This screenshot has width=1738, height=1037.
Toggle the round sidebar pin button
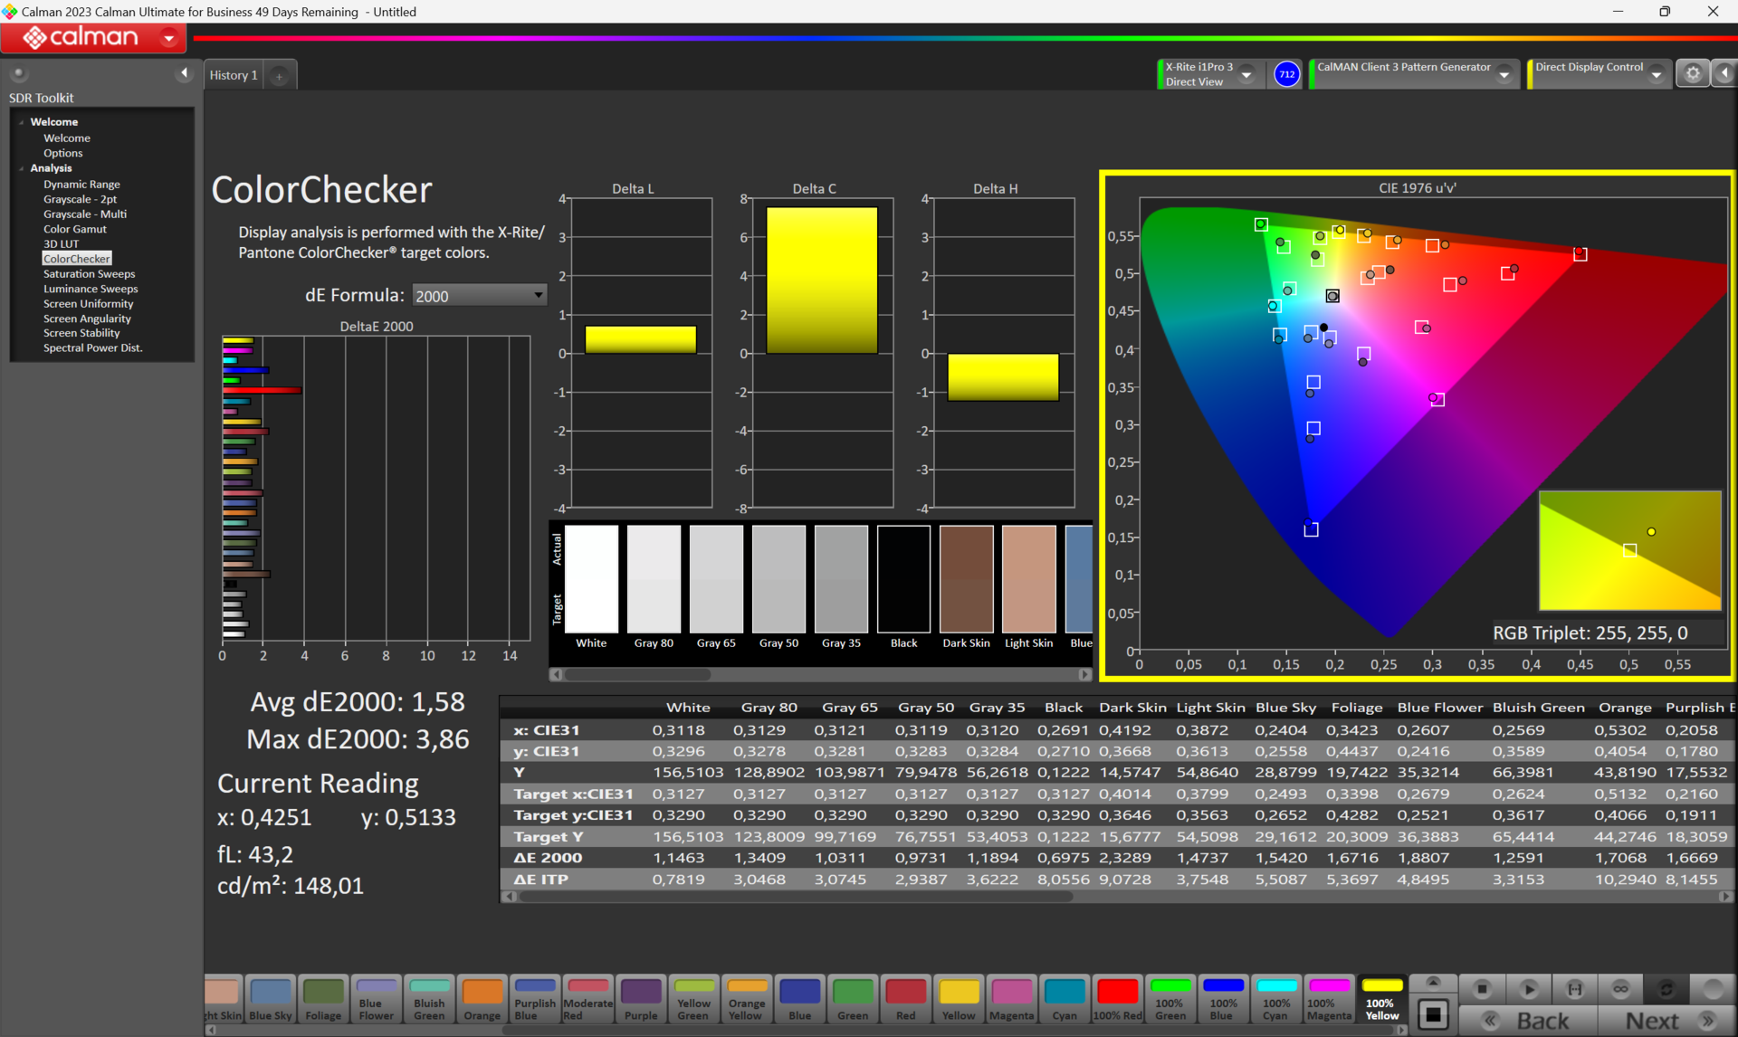[18, 73]
